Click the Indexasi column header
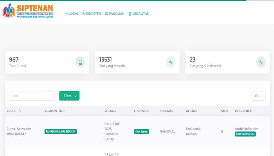This screenshot has height=156, width=274. [166, 111]
